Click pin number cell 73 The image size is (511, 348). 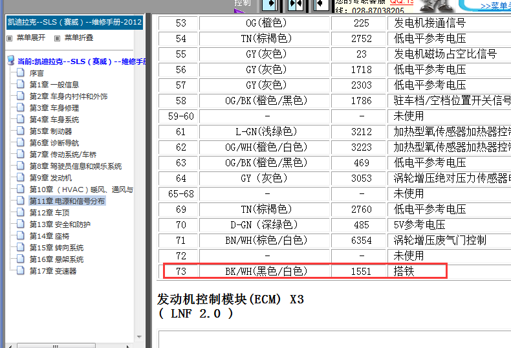(181, 271)
